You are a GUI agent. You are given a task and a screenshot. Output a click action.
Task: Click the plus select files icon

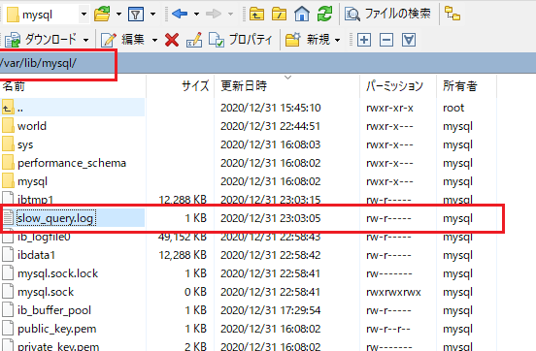point(364,40)
